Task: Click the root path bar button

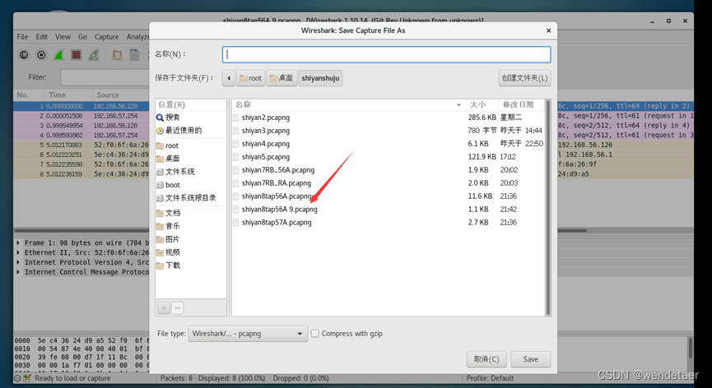Action: point(251,78)
